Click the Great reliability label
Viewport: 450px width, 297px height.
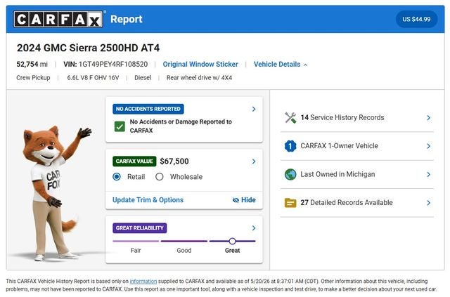(233, 251)
